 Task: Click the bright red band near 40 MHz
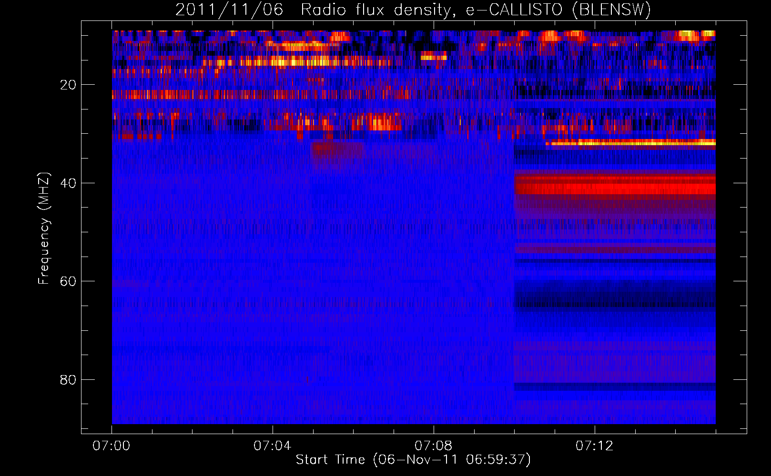(615, 185)
